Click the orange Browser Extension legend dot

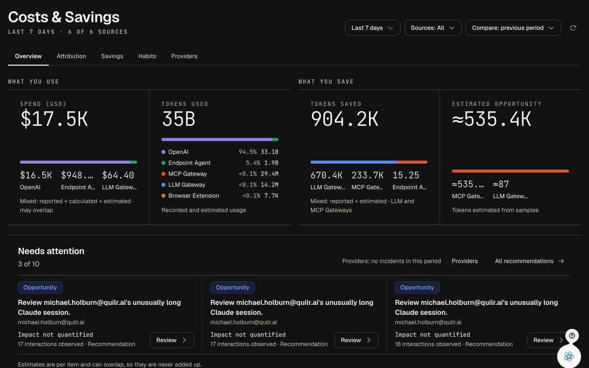pyautogui.click(x=163, y=195)
